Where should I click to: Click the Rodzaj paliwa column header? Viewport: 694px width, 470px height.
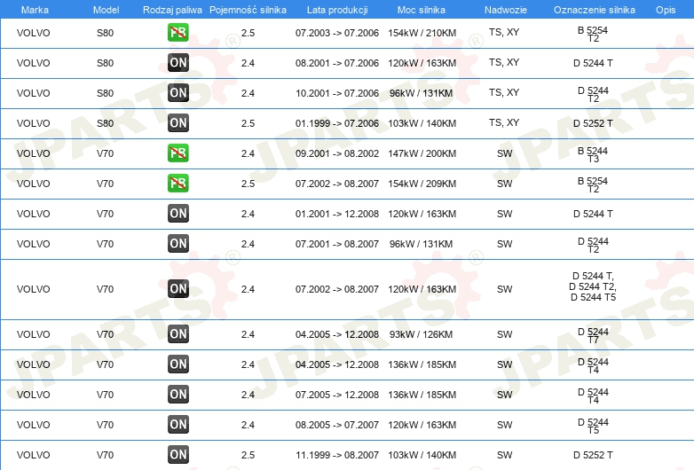pyautogui.click(x=172, y=9)
